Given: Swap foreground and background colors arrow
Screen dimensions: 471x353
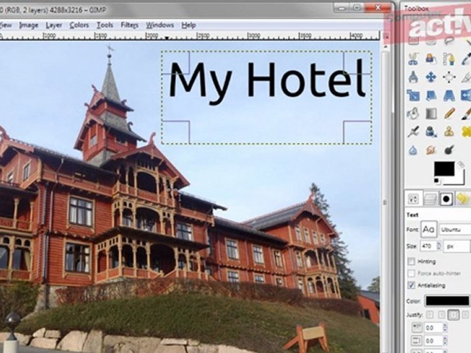Looking at the screenshot, I should click(x=461, y=165).
